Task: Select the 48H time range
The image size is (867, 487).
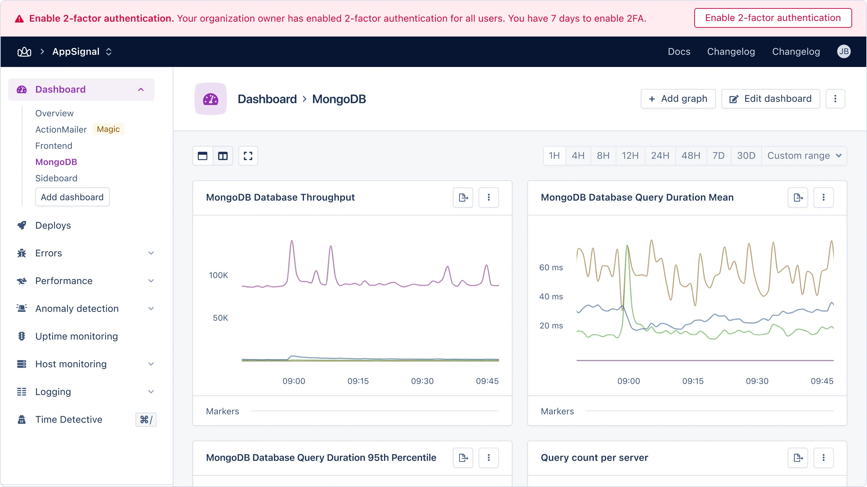Action: pyautogui.click(x=691, y=156)
